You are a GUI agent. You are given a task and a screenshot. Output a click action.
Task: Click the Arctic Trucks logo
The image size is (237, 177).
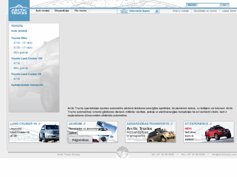[19, 10]
